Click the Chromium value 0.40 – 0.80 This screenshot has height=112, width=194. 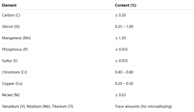[124, 72]
